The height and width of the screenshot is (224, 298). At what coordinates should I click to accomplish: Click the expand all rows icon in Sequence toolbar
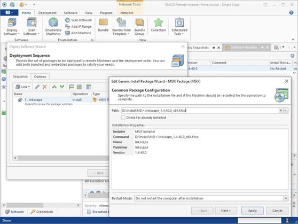72,87
